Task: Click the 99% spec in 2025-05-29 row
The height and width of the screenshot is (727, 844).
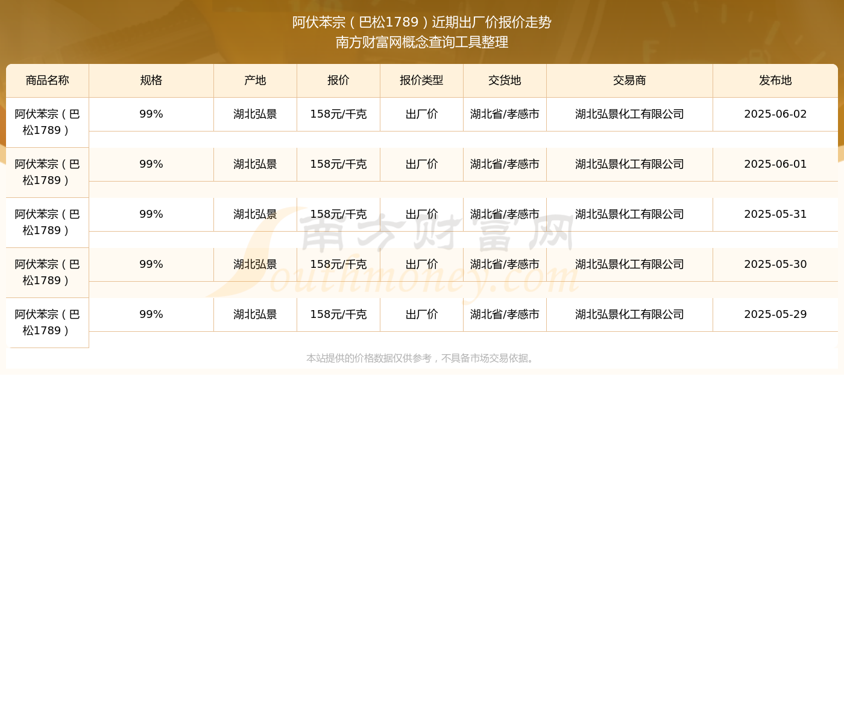Action: point(151,314)
